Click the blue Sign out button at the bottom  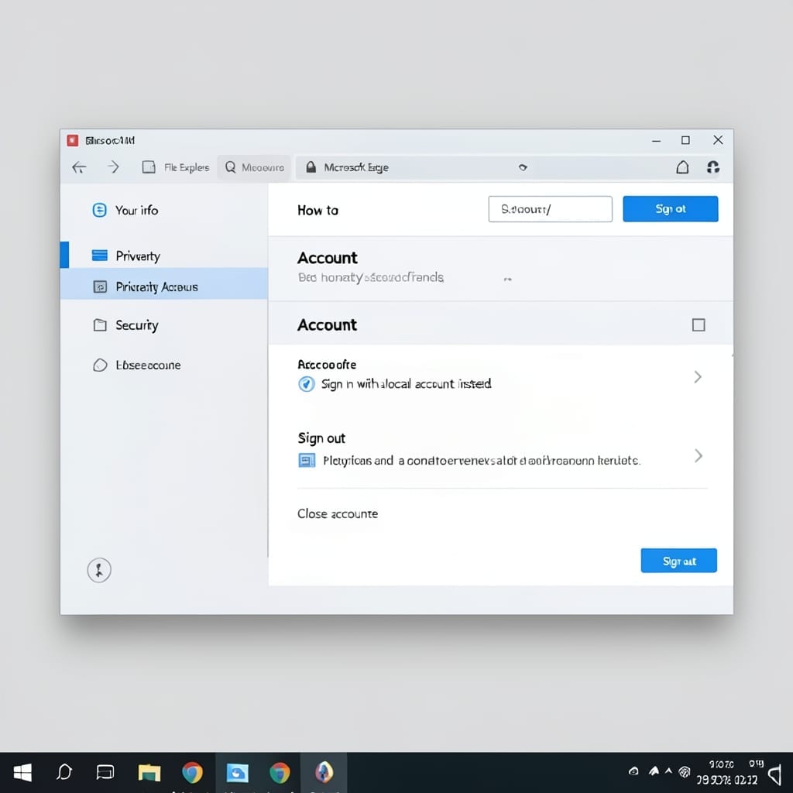(678, 561)
